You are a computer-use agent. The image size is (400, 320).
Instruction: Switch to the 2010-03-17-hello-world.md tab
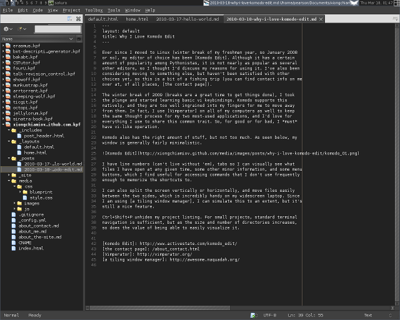coord(187,19)
